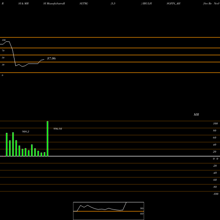Click the MR axis label 40
220x220 pixels.
[x=215, y=145]
